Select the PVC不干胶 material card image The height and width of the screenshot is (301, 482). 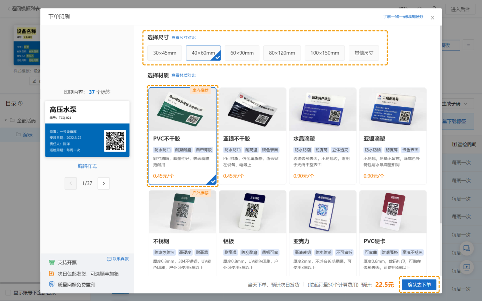point(182,109)
